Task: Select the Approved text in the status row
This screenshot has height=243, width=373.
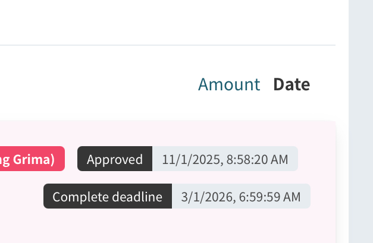Action: tap(115, 159)
